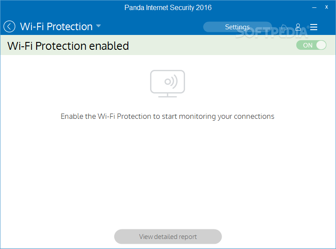Open the user account icon
The height and width of the screenshot is (249, 336).
[x=298, y=27]
